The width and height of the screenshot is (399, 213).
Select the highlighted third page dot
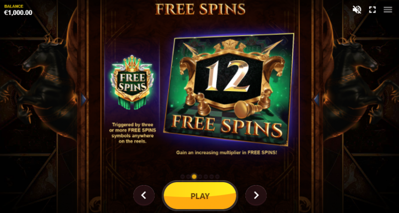(194, 177)
